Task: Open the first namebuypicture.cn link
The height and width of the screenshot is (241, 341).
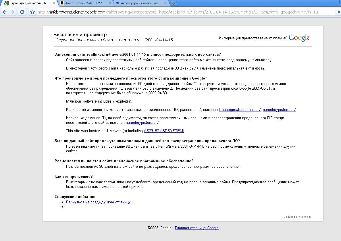Action: click(279, 109)
